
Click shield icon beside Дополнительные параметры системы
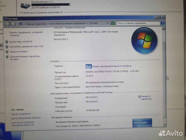coord(7,57)
